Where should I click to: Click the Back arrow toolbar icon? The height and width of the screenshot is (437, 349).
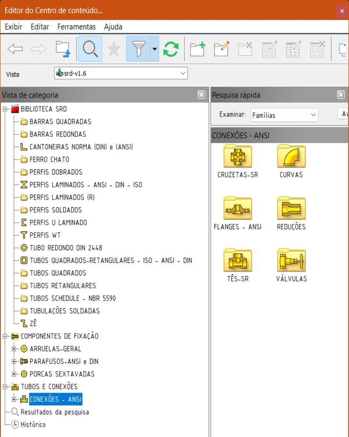(x=15, y=49)
